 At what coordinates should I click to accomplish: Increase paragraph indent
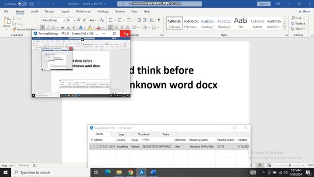(145, 20)
